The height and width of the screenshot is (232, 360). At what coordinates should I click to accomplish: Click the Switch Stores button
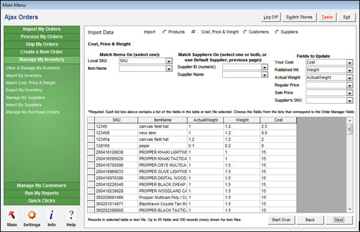pos(299,17)
